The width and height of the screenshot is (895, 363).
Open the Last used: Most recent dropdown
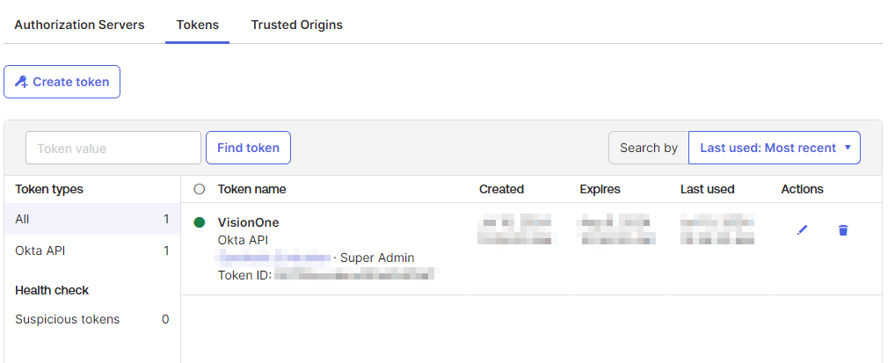(774, 148)
